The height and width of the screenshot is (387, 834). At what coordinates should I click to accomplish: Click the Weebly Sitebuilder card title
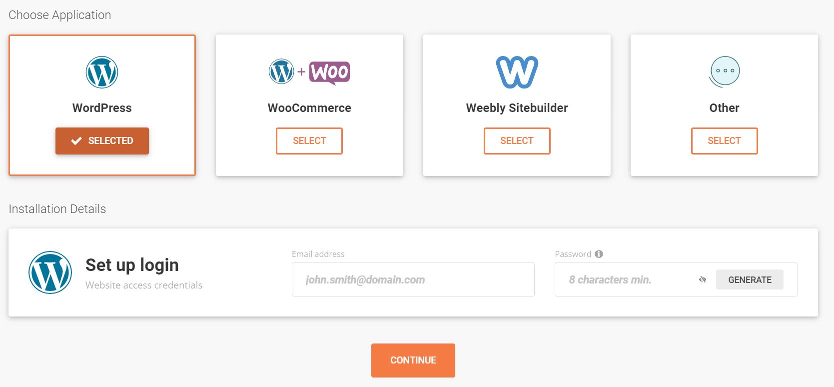click(x=517, y=108)
